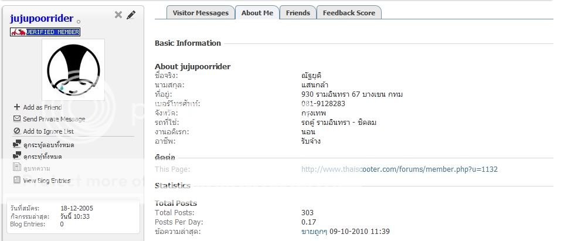Image resolution: width=564 pixels, height=241 pixels.
Task: Click the pencil edit icon beside username
Action: [x=131, y=15]
